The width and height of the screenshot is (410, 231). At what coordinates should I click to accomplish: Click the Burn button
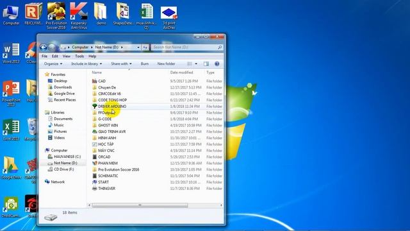(x=145, y=64)
